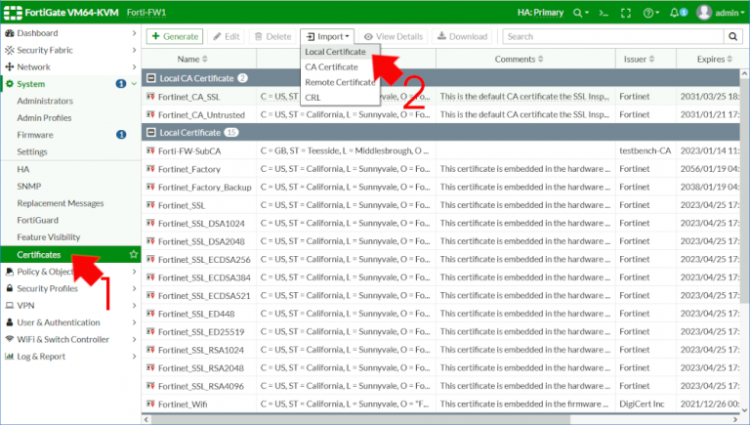Screen dimensions: 750x425
Task: Sort by the Issuer column
Action: click(639, 59)
